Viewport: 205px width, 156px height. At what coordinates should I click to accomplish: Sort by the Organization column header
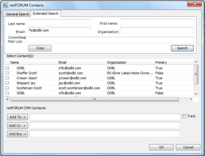tap(131, 62)
